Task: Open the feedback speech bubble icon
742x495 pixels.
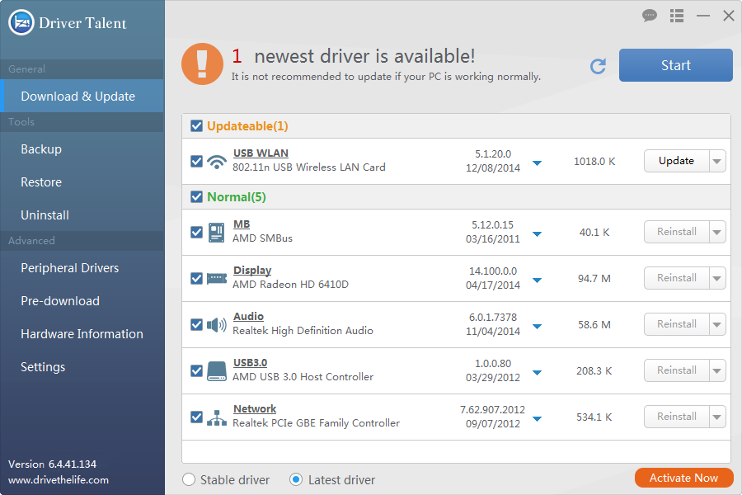Action: tap(650, 16)
